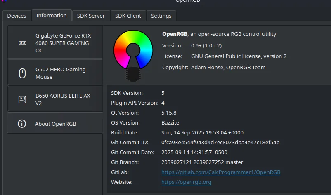
Task: Click the Plugin API Version value 4
Action: (x=163, y=103)
